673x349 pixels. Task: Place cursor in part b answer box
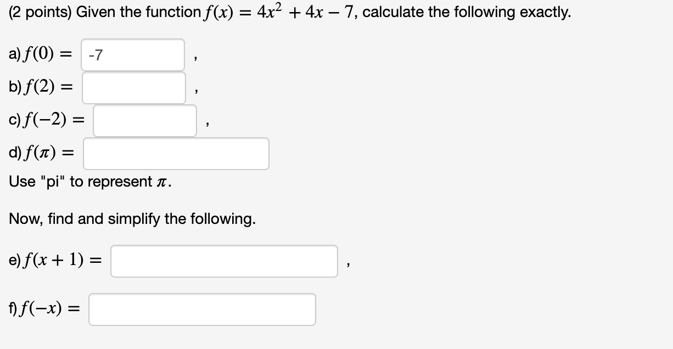pos(133,88)
